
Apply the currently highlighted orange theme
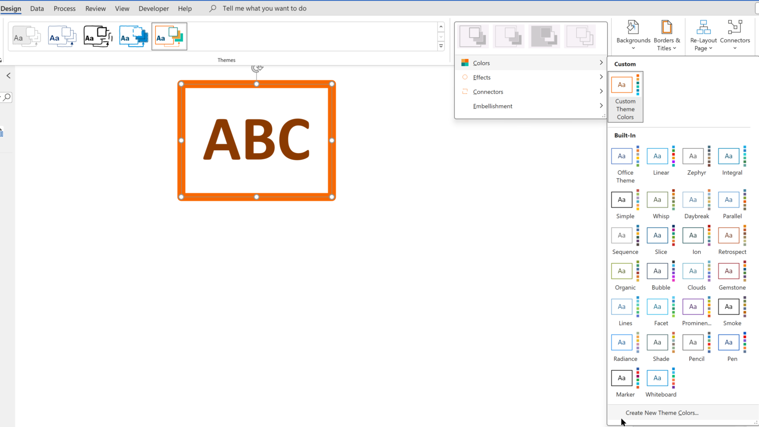tap(169, 36)
